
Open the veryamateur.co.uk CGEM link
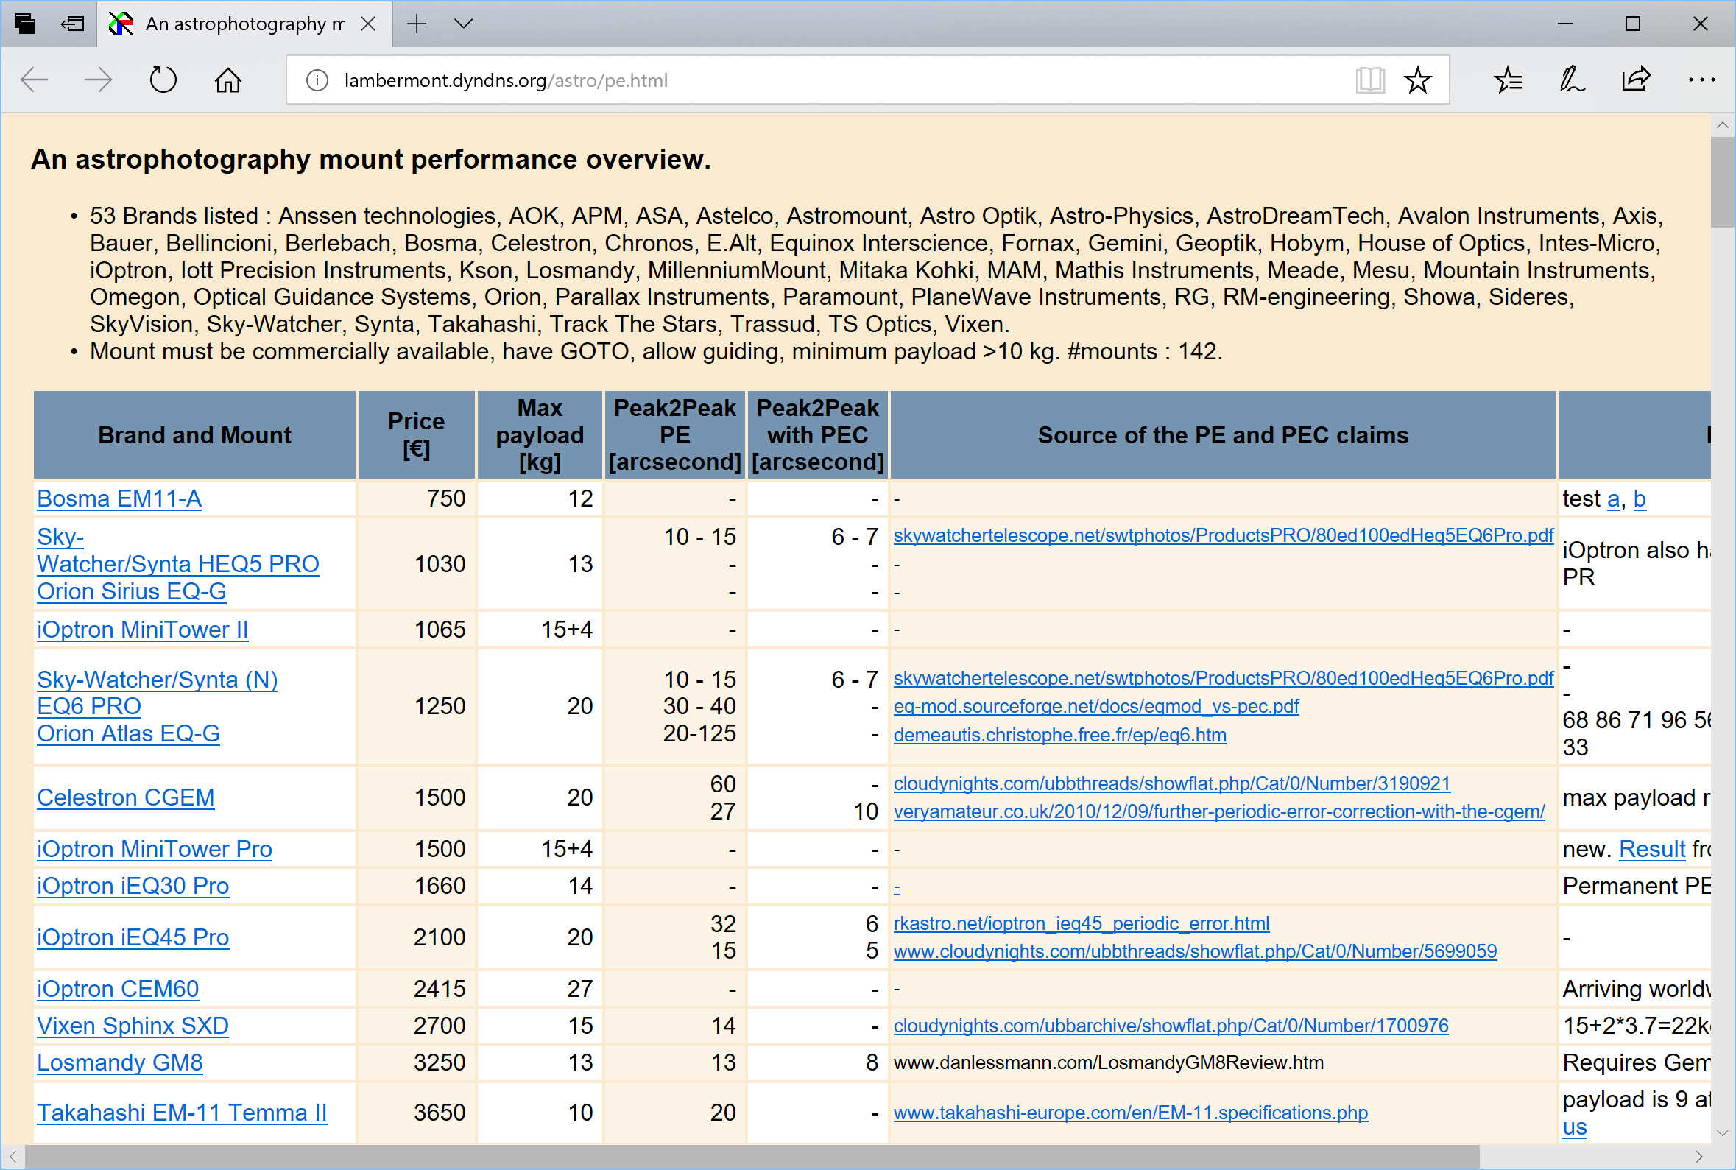point(1219,812)
